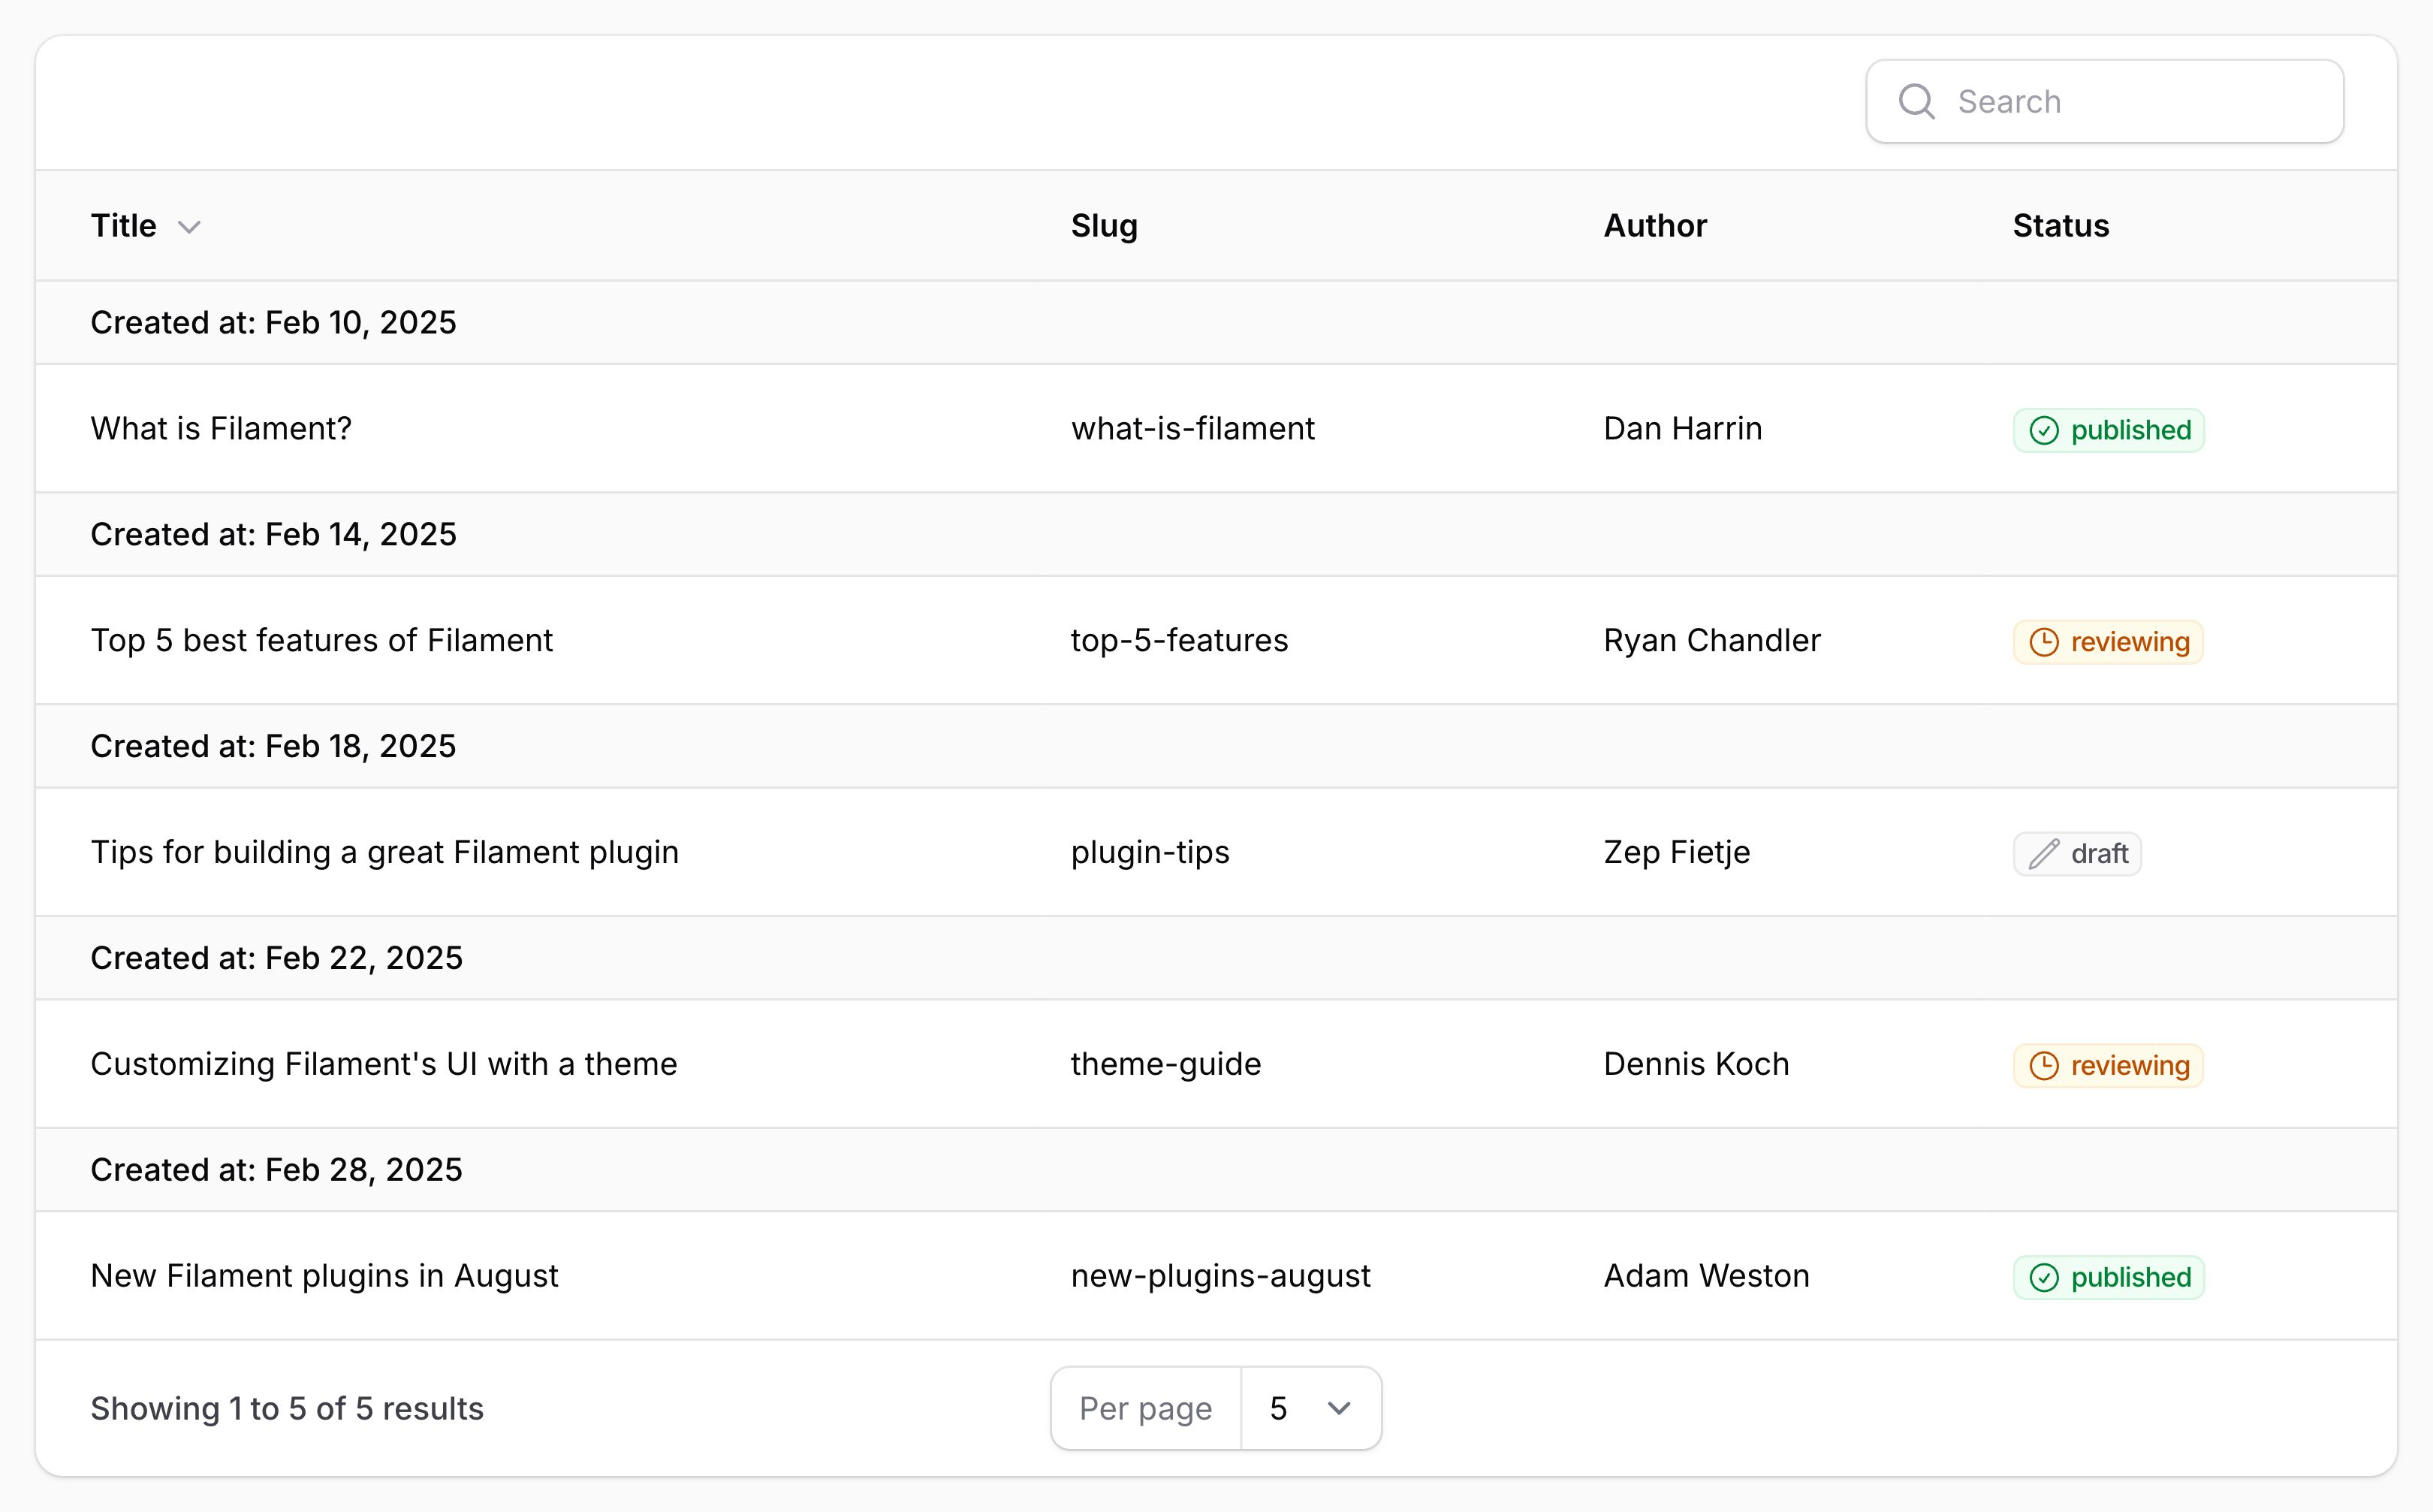Image resolution: width=2433 pixels, height=1512 pixels.
Task: Click the reviewing badge in Ryan Chandler's row
Action: click(x=2108, y=642)
